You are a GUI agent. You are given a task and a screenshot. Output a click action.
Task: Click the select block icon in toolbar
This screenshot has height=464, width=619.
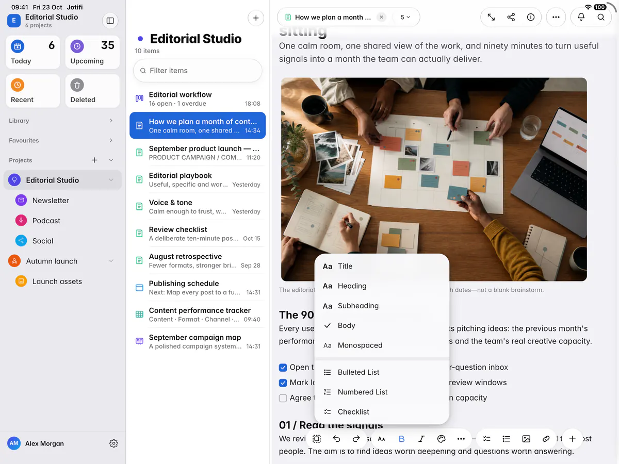(317, 439)
